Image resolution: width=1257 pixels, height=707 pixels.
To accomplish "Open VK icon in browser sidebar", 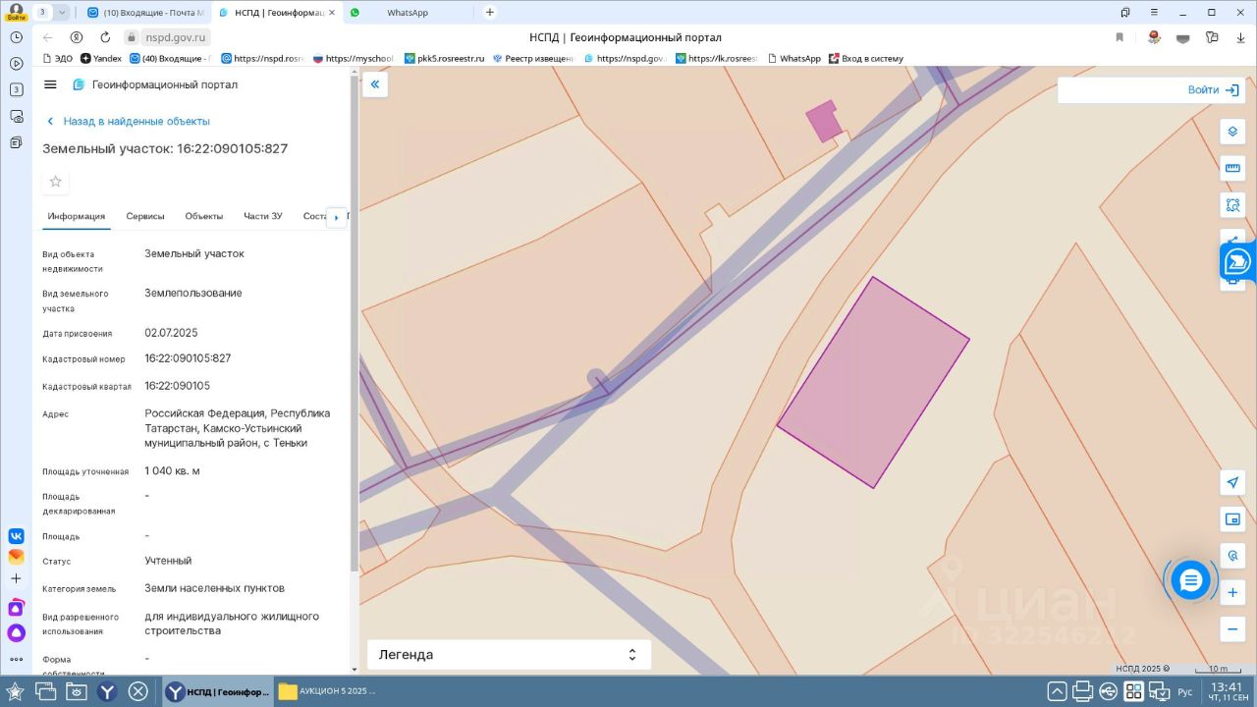I will [x=16, y=536].
